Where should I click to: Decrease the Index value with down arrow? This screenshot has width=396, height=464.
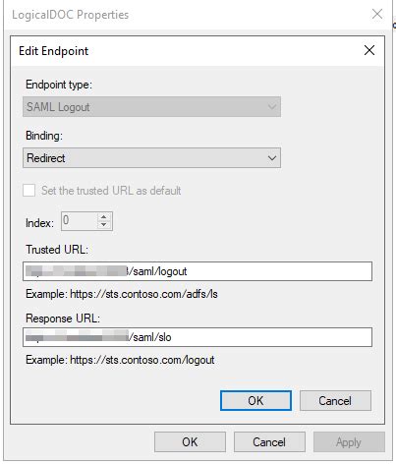pyautogui.click(x=103, y=225)
